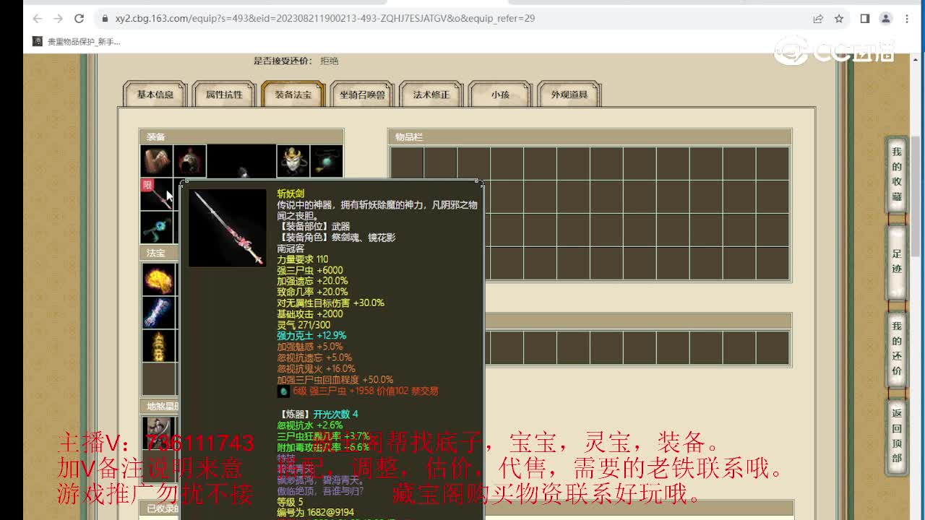
Task: Click the 基础攻击 +2000 line
Action: click(310, 313)
